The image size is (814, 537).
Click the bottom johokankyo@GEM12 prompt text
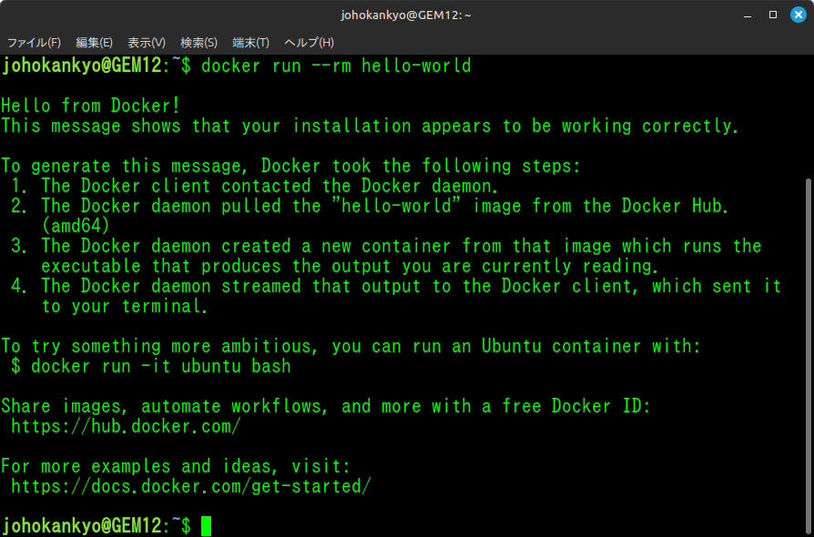coord(82,526)
